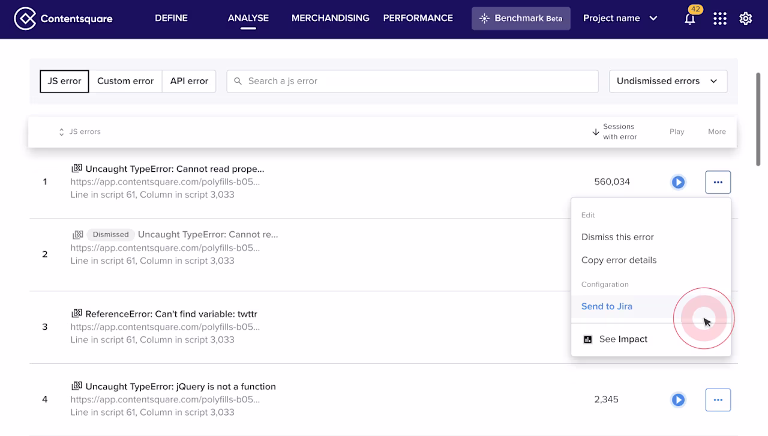Click the Benchmark sparkle icon

tap(484, 19)
